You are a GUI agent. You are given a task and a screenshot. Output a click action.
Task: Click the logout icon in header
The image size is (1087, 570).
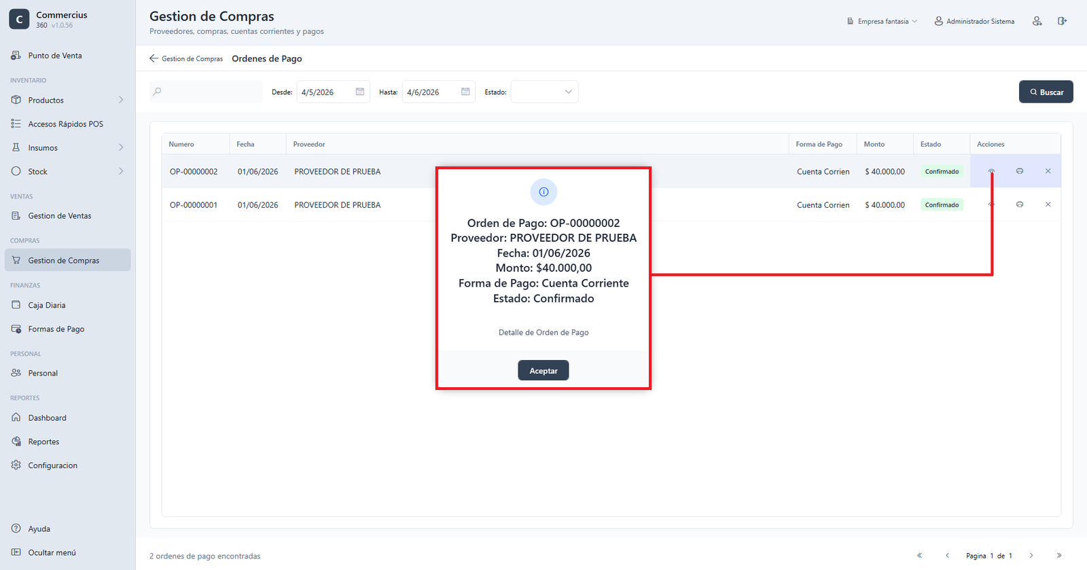pos(1062,21)
